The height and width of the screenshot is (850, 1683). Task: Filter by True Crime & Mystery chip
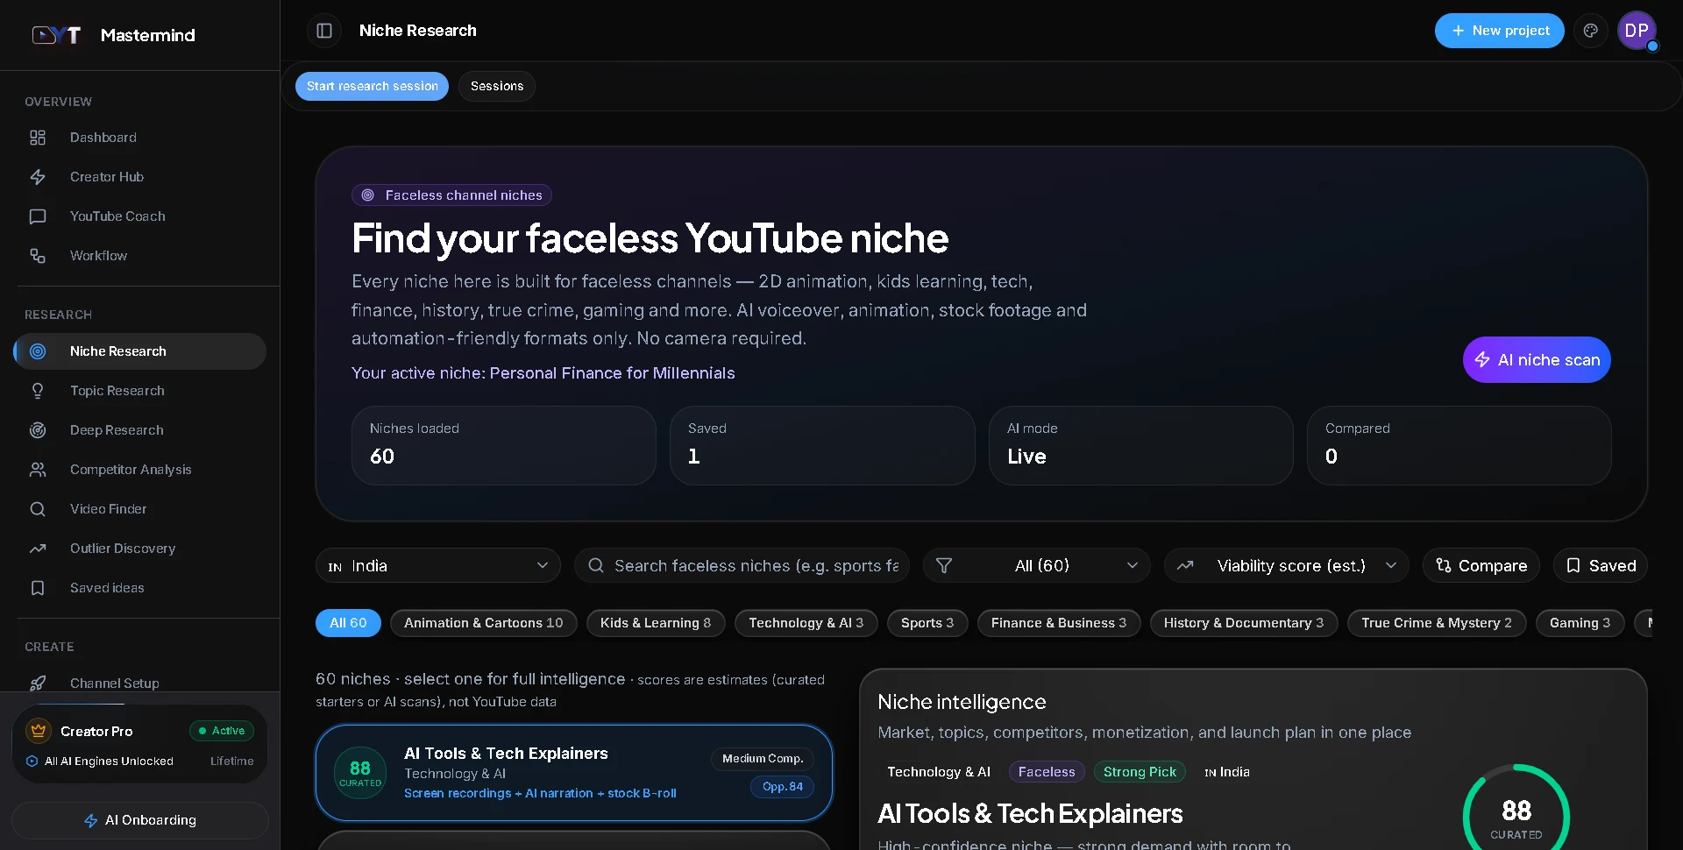point(1437,623)
